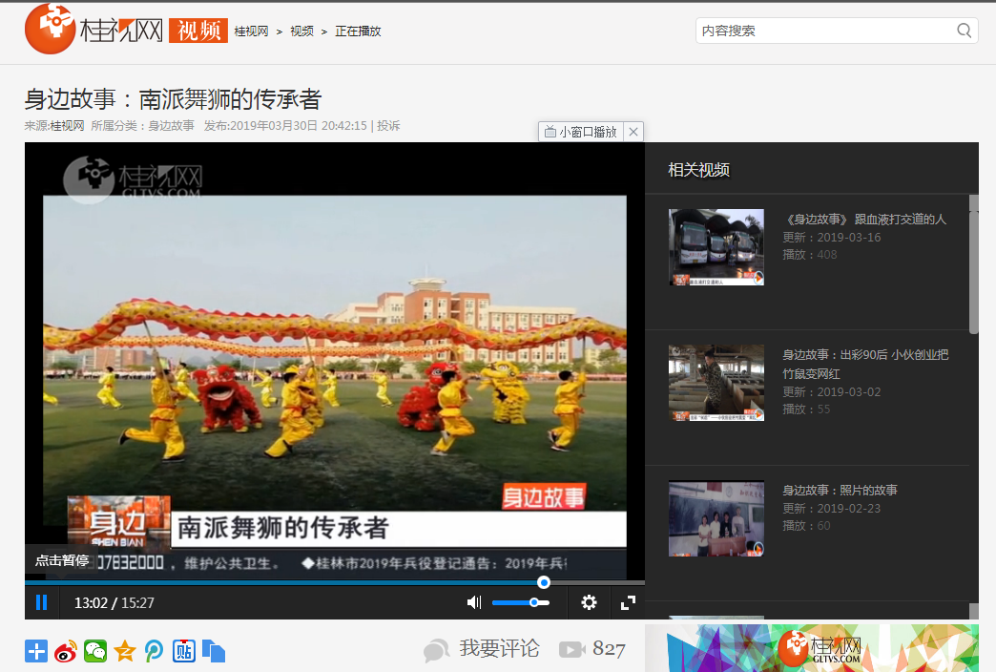Open 我要评论 to leave a comment

coord(498,649)
